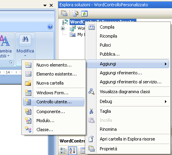This screenshot has height=155, width=172.
Task: Open the styles group dialog launcher
Action: coord(11,62)
